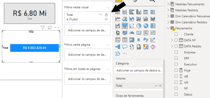
Task: Open more options above the funnel visual
Action: (57, 27)
